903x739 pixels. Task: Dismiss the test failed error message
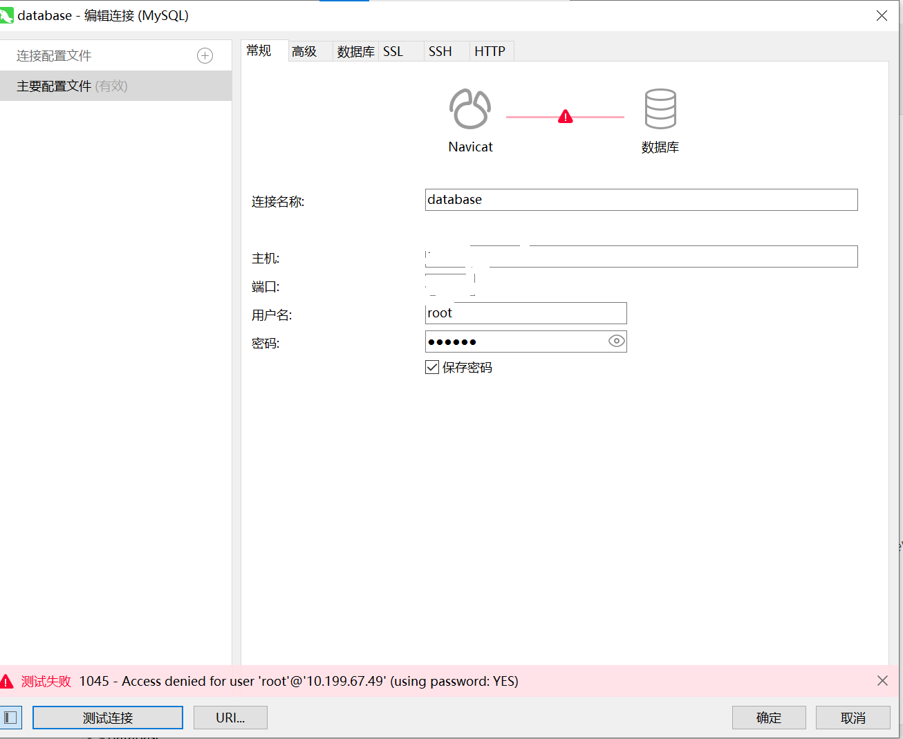pyautogui.click(x=882, y=681)
